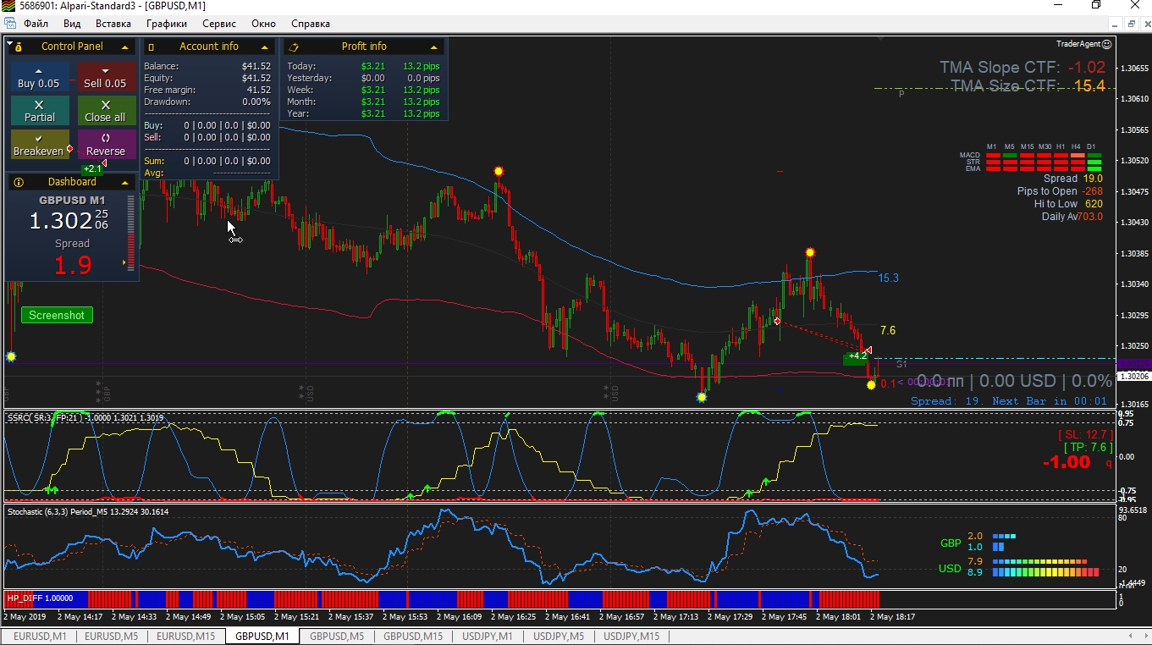Click the Sell 0.05 button
Screen dimensions: 1152x645
click(106, 77)
